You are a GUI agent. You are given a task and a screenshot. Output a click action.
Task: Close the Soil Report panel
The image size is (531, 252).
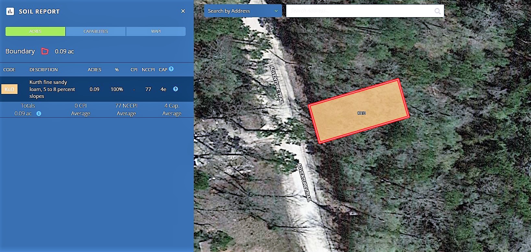(183, 11)
